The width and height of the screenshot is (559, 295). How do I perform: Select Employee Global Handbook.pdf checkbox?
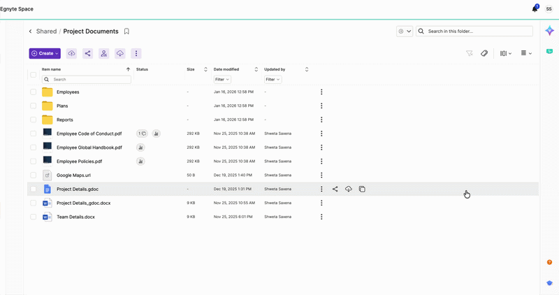pyautogui.click(x=33, y=147)
